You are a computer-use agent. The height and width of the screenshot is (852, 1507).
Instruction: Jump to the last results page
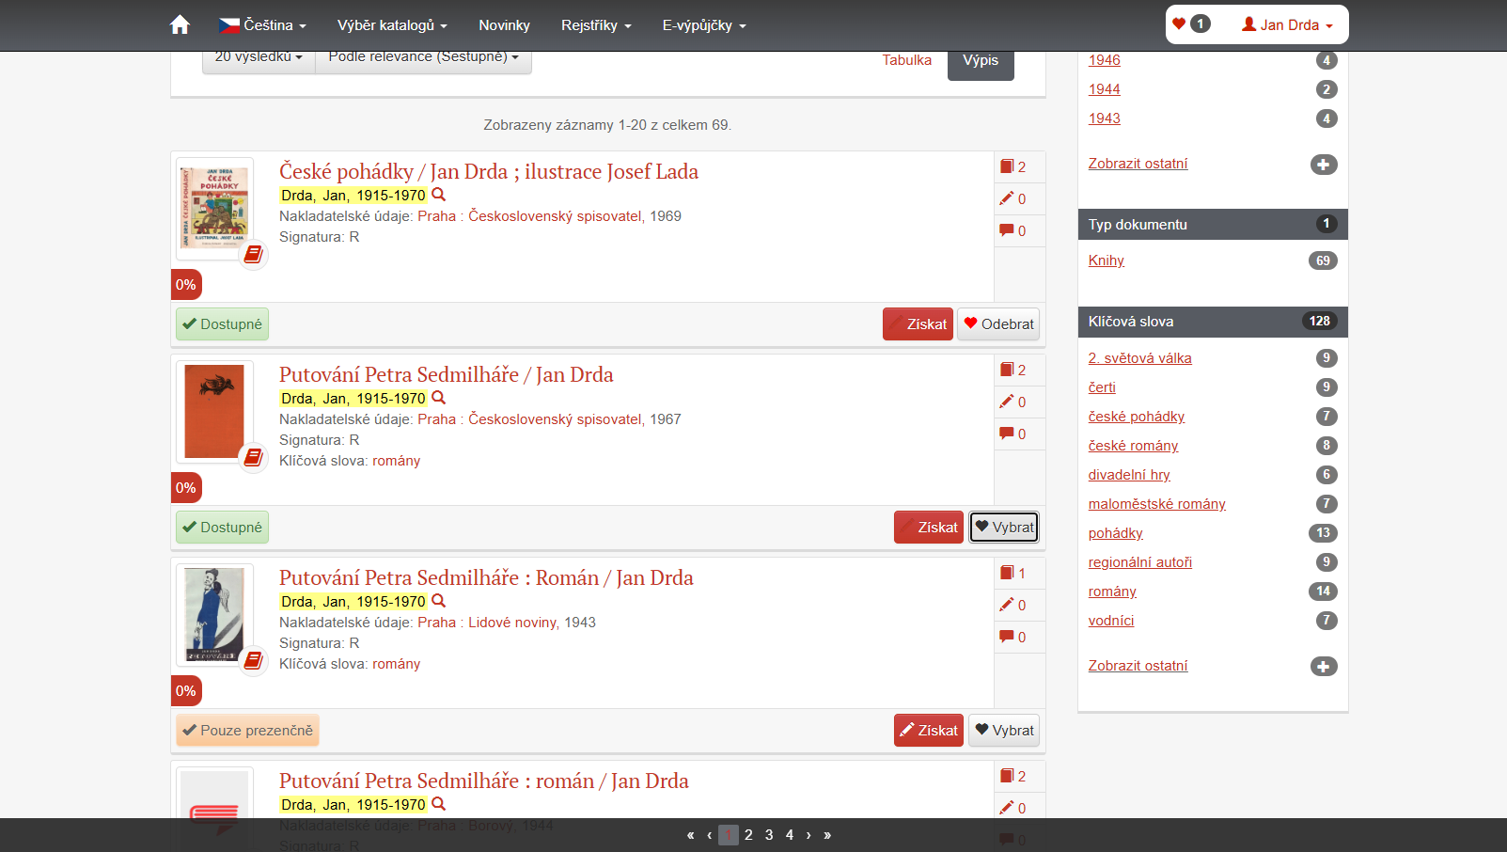(827, 835)
